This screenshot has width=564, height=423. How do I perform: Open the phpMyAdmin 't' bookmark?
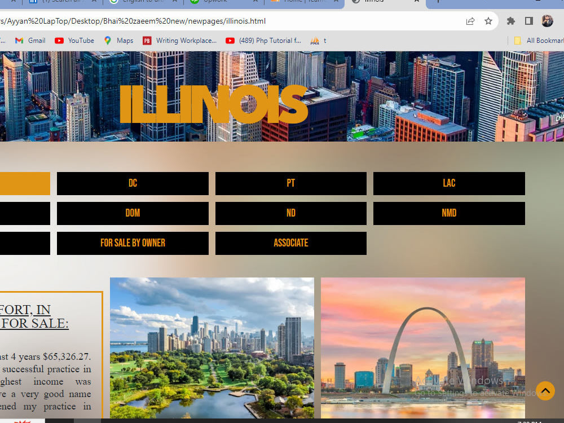318,41
